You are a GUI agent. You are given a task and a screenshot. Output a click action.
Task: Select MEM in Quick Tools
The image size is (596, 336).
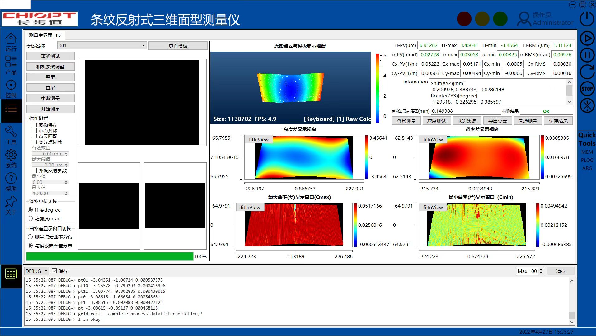pyautogui.click(x=587, y=152)
